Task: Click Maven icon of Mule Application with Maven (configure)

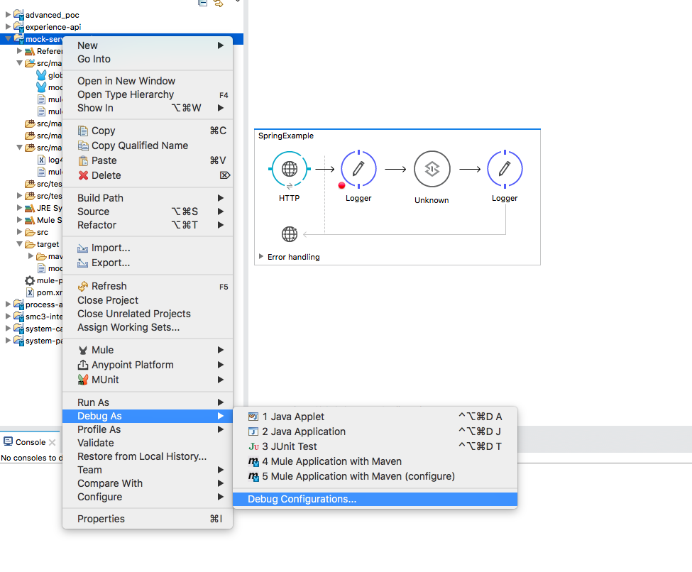Action: (254, 477)
